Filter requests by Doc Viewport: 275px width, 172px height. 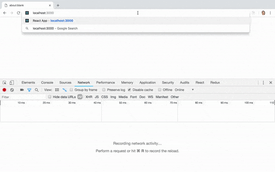[x=142, y=97]
